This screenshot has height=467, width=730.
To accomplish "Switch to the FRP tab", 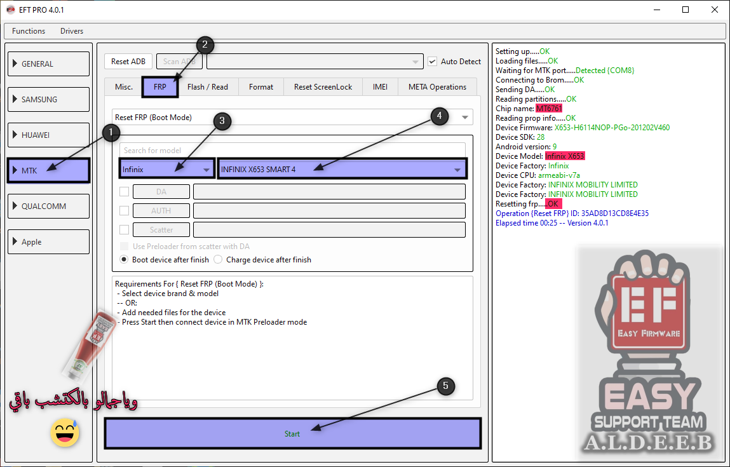I will click(x=159, y=87).
